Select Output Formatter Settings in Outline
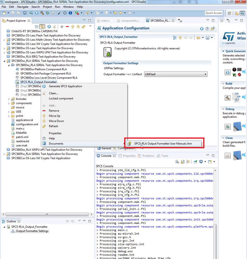 (32, 231)
